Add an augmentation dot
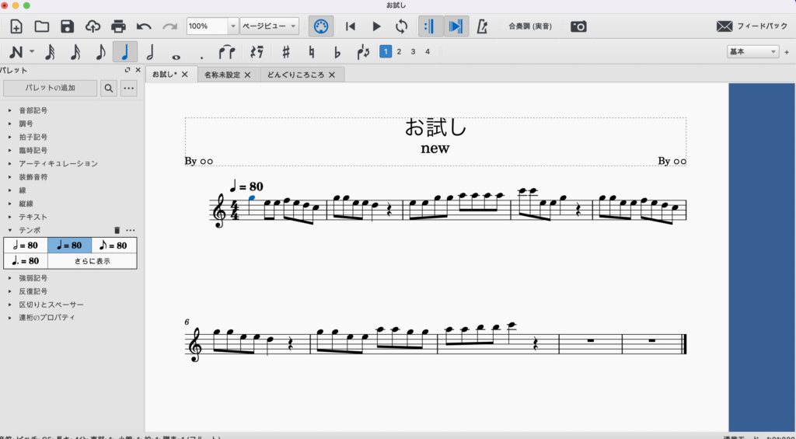Screen dimensions: 796x439 coord(201,57)
